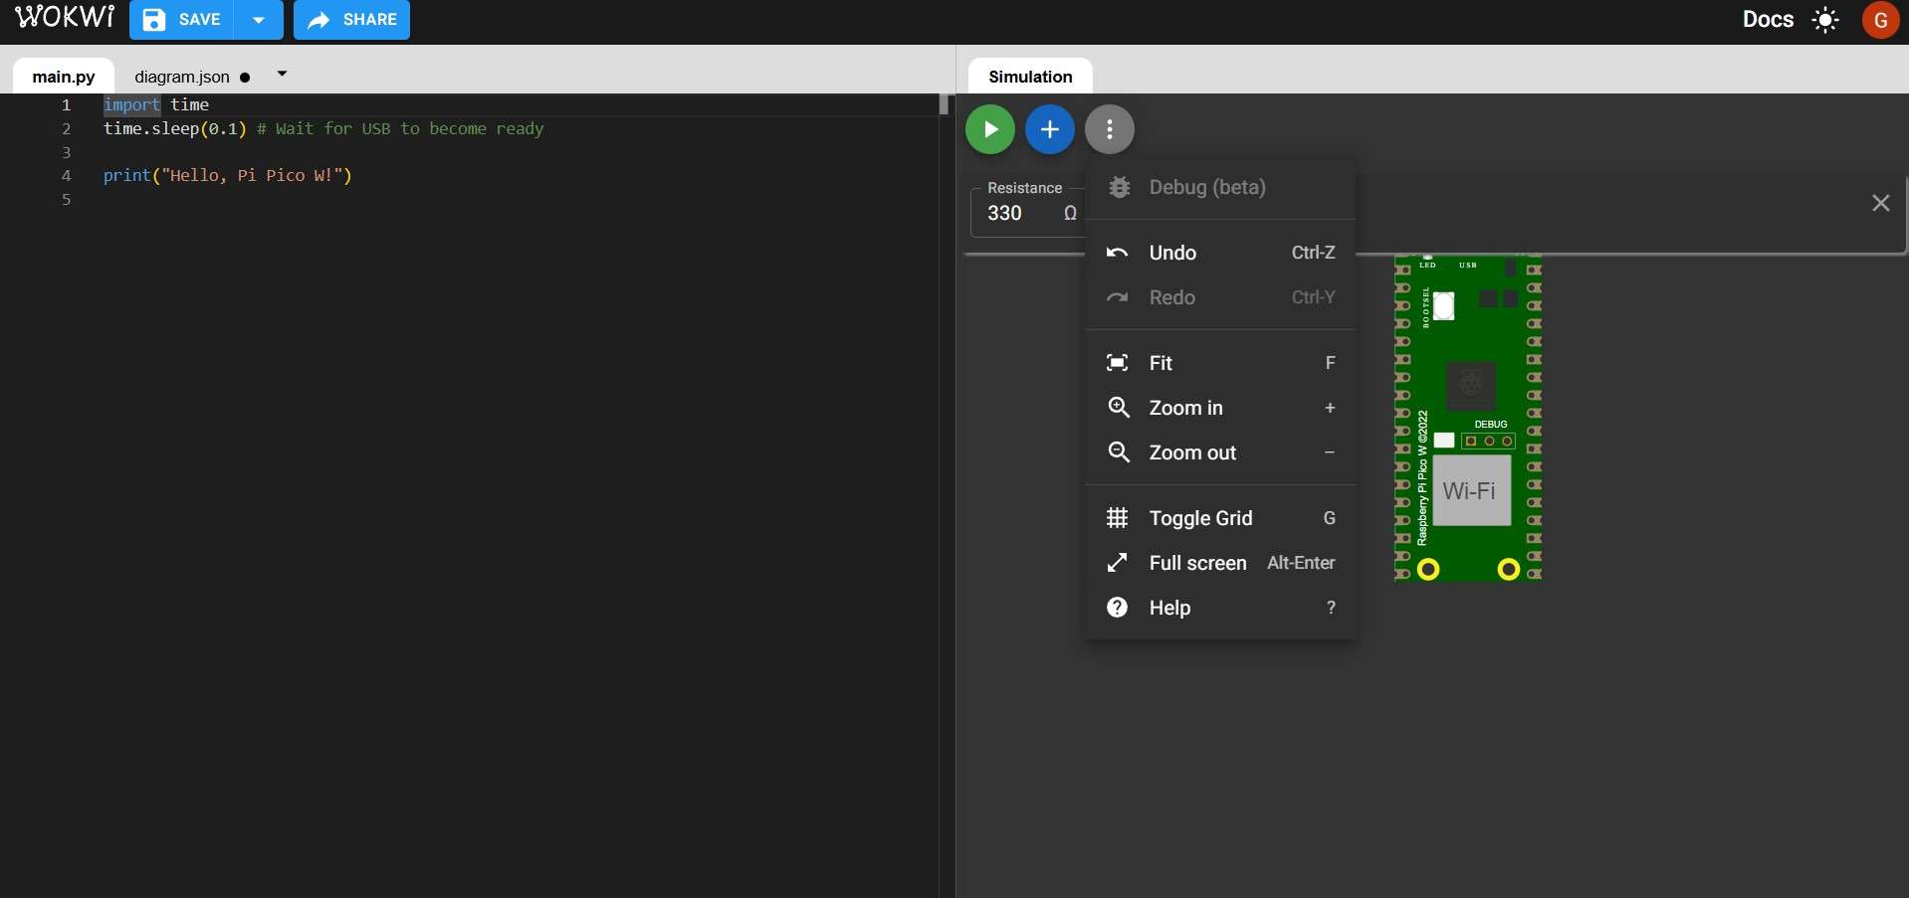Enable Full screen mode
Image resolution: width=1909 pixels, height=898 pixels.
(x=1117, y=563)
